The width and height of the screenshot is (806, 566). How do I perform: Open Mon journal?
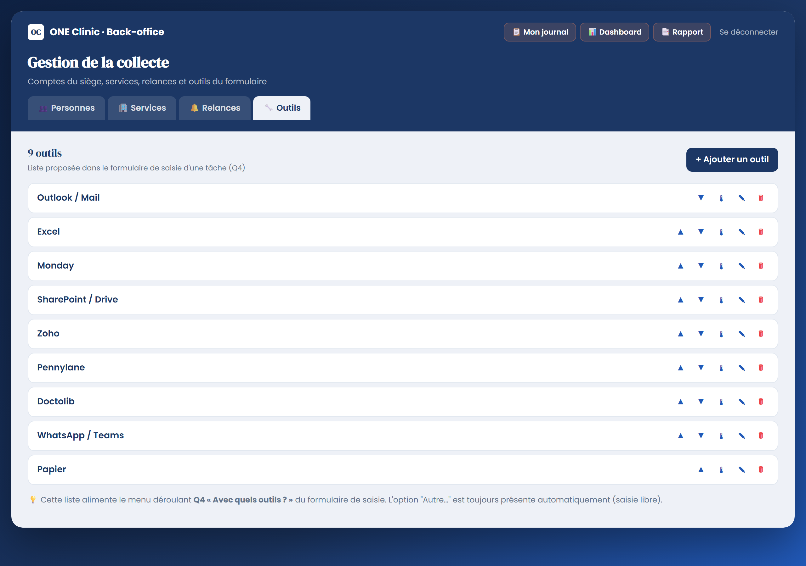click(540, 32)
